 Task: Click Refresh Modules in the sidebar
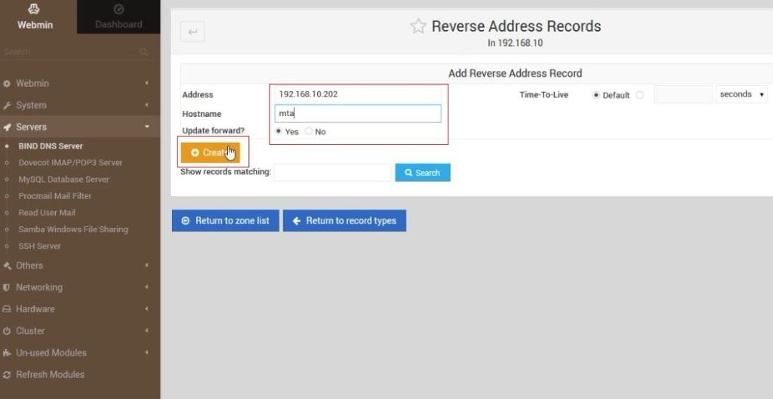[x=50, y=375]
